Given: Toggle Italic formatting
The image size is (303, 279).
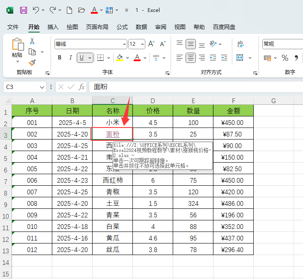Looking at the screenshot, I should pyautogui.click(x=71, y=57).
